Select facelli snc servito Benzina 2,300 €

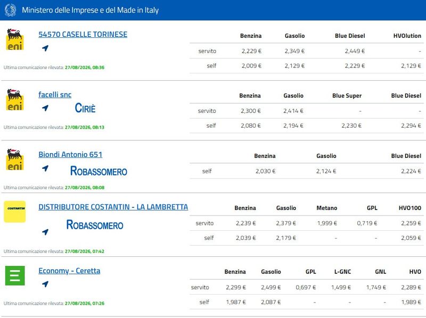[x=250, y=111]
